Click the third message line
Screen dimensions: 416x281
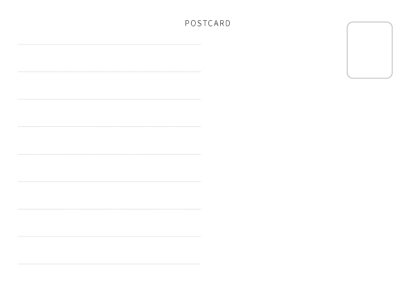click(109, 99)
